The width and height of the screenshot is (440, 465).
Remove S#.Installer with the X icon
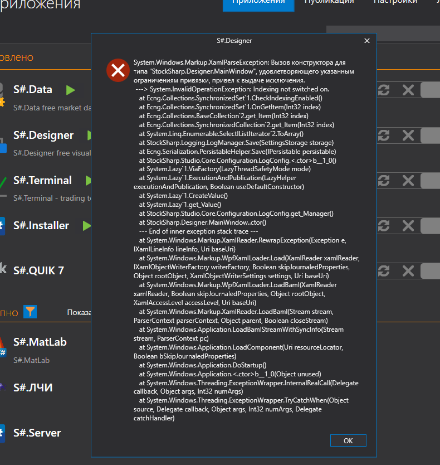pos(408,226)
